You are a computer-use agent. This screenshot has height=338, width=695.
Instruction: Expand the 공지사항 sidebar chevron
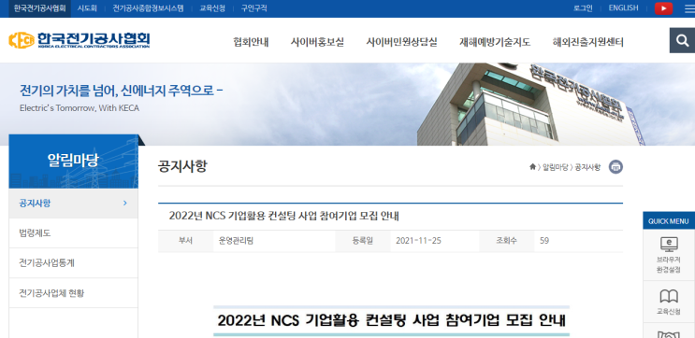click(x=125, y=203)
